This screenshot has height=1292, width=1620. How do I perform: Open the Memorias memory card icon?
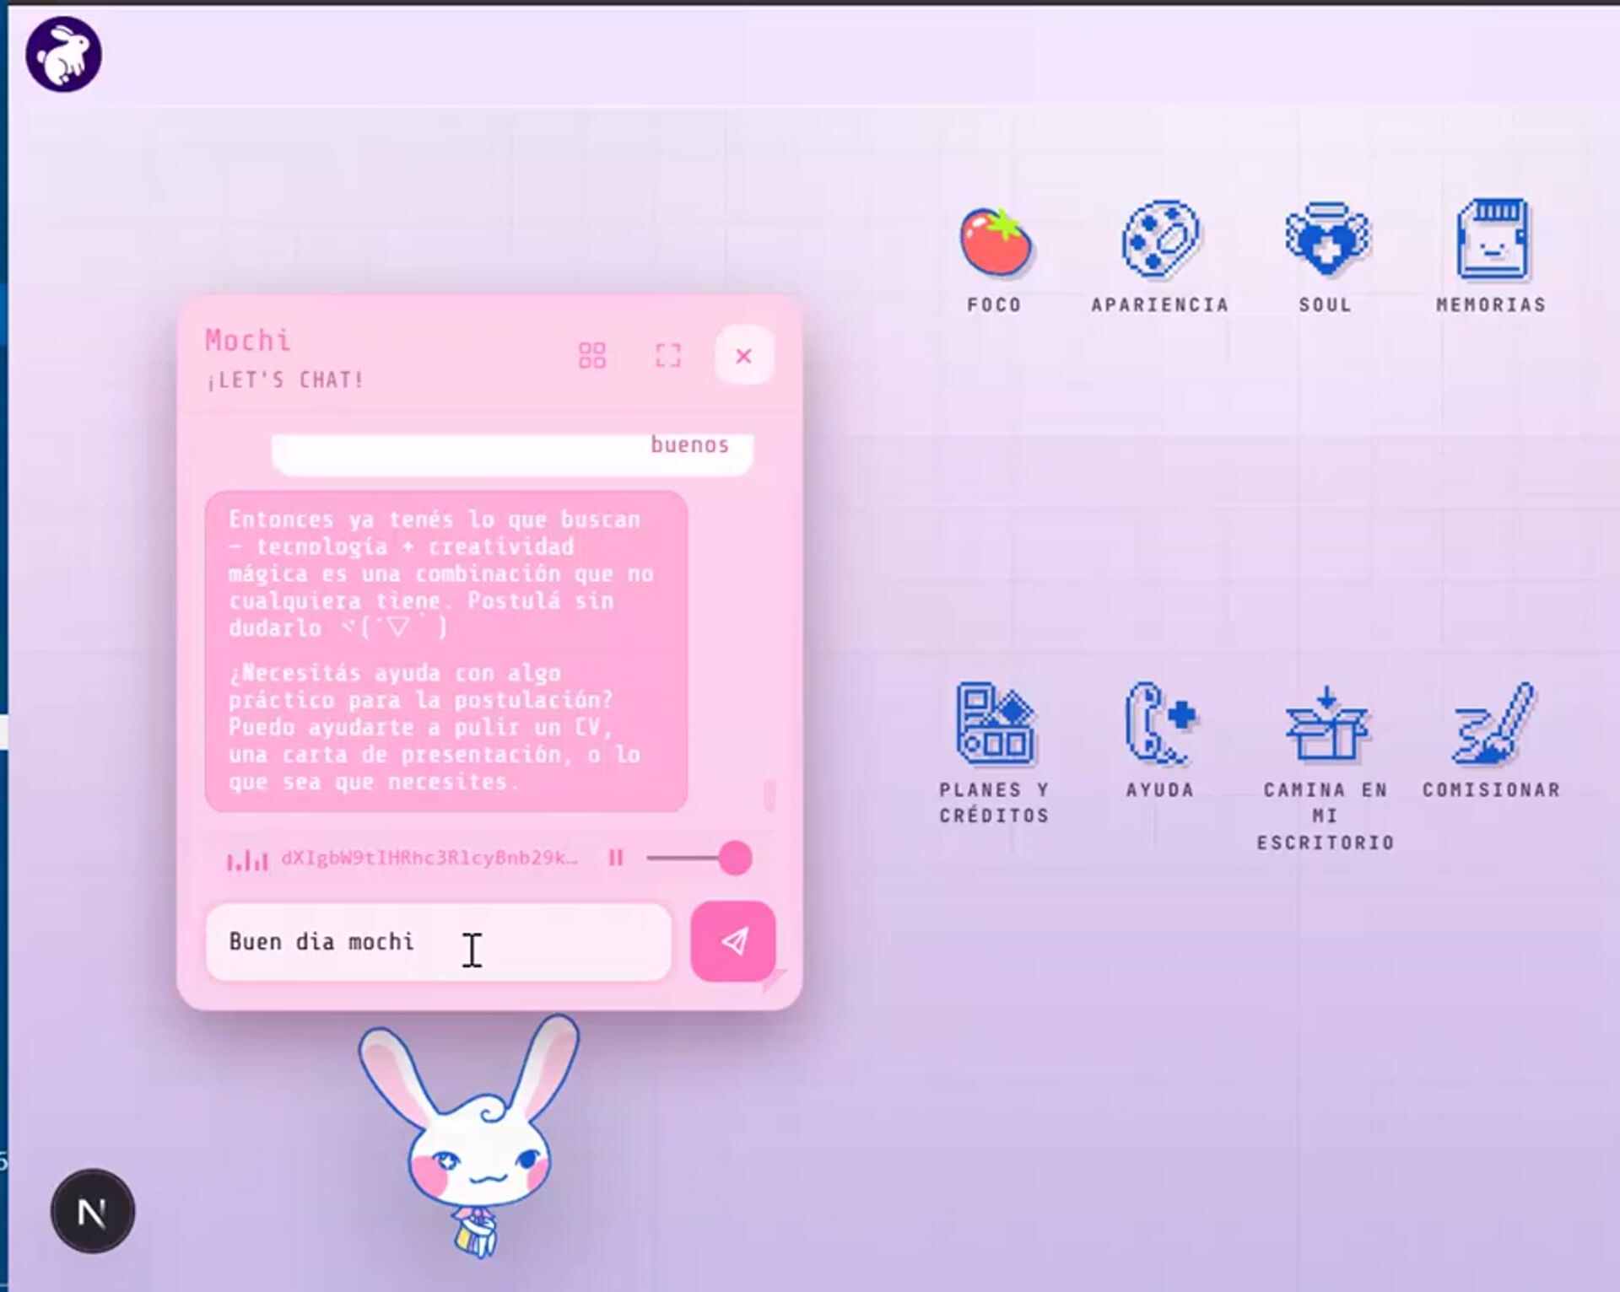click(1491, 240)
